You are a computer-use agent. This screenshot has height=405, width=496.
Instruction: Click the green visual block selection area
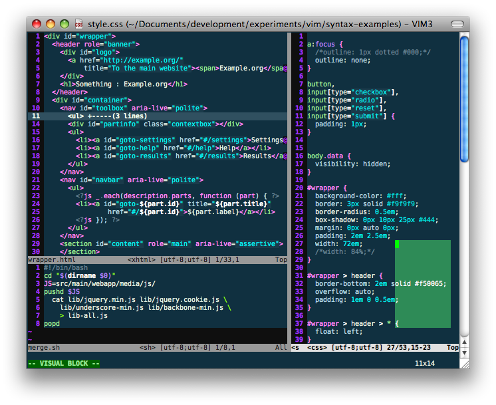tap(423, 284)
